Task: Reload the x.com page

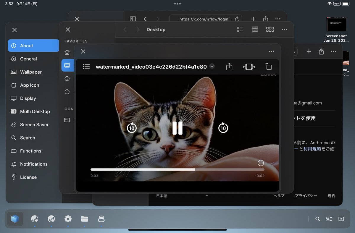Action: (x=237, y=19)
